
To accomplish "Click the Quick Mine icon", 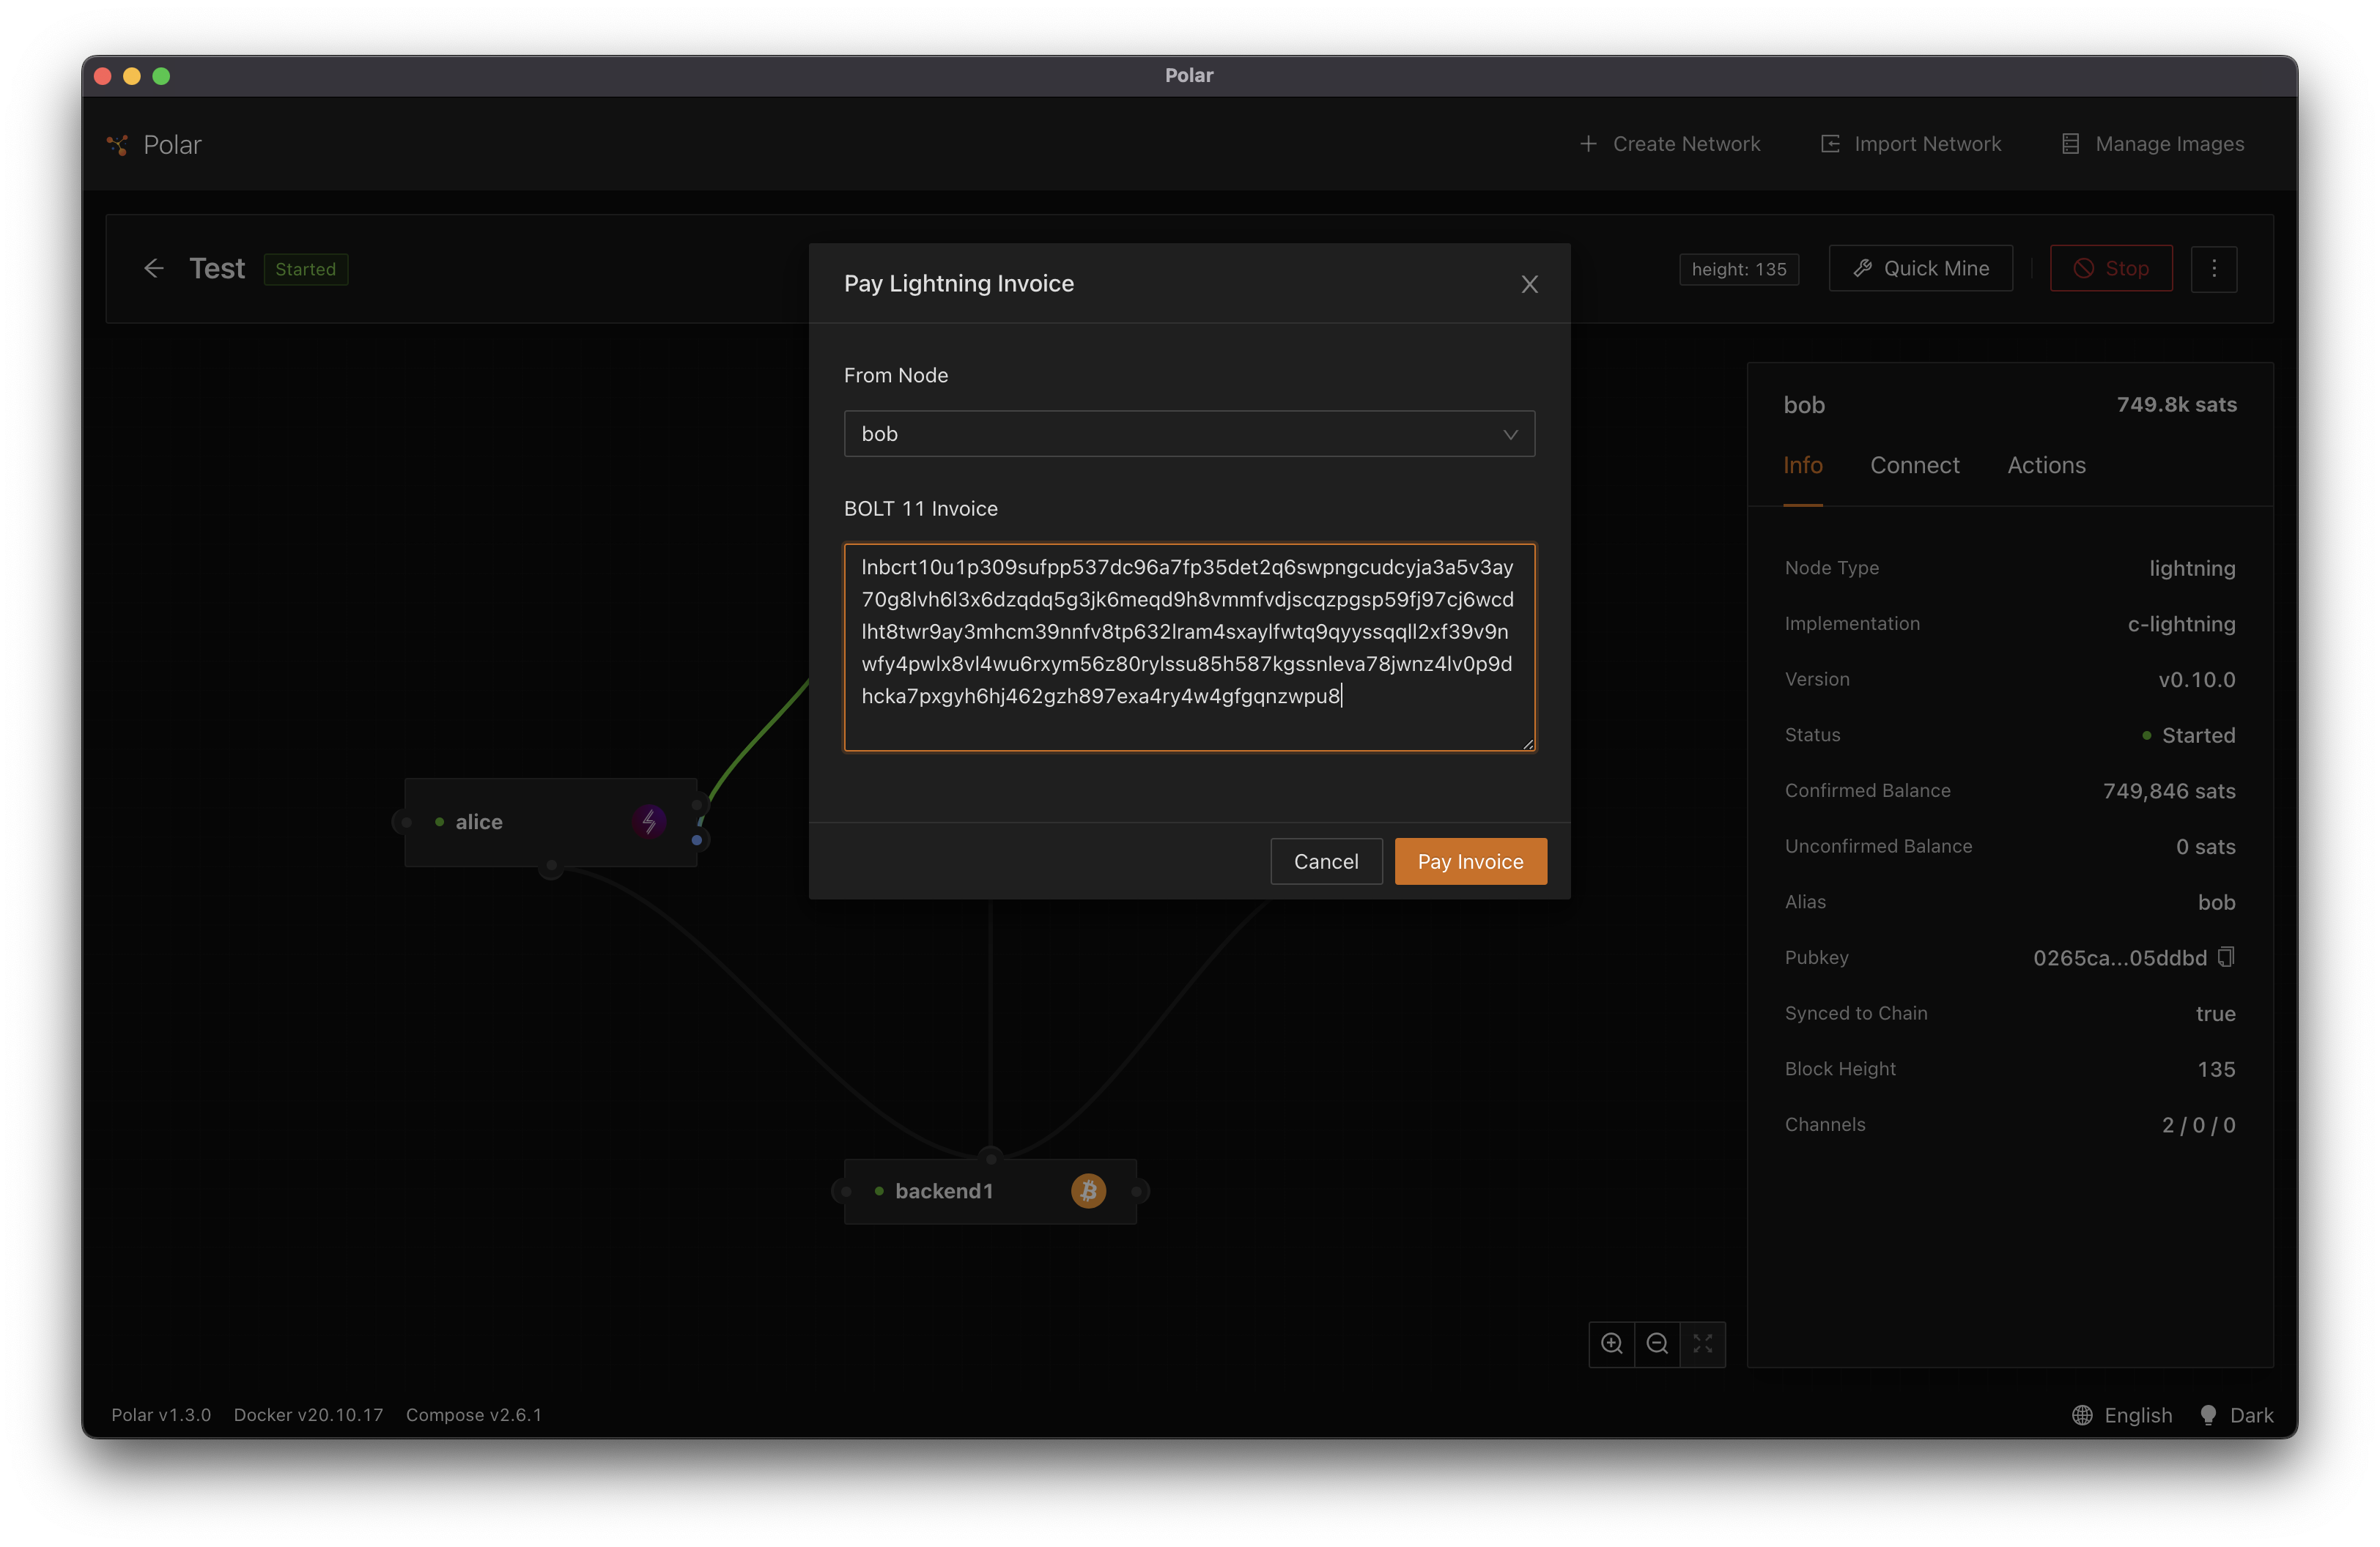I will (x=1863, y=269).
